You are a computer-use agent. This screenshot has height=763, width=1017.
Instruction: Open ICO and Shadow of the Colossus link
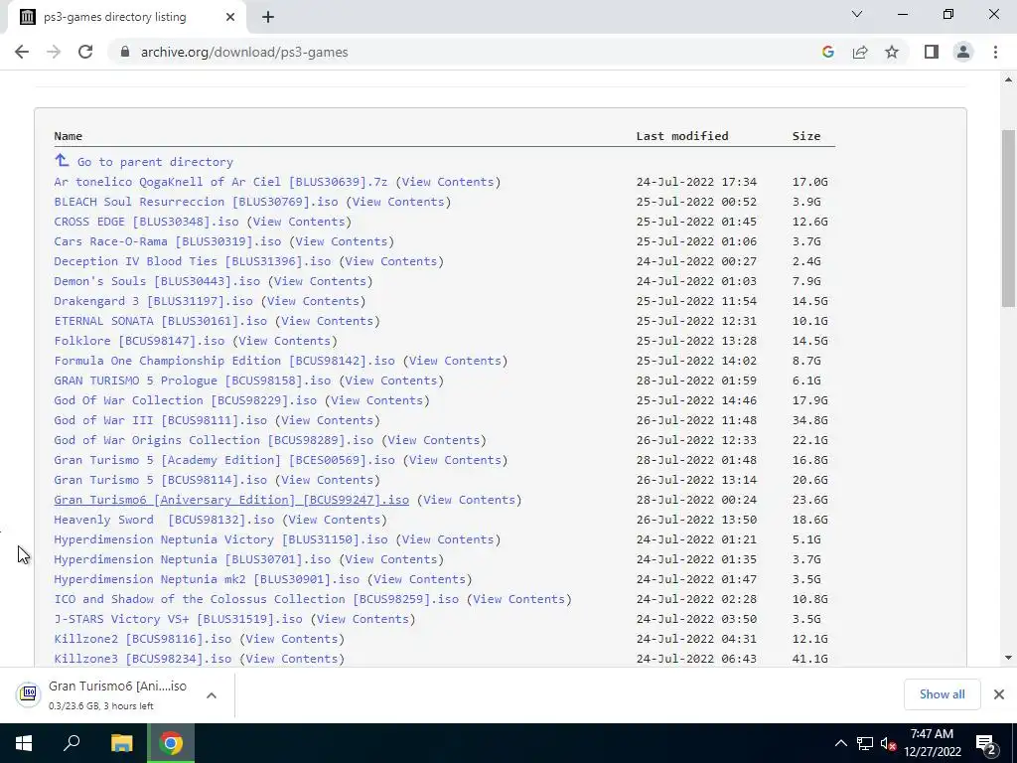(256, 599)
